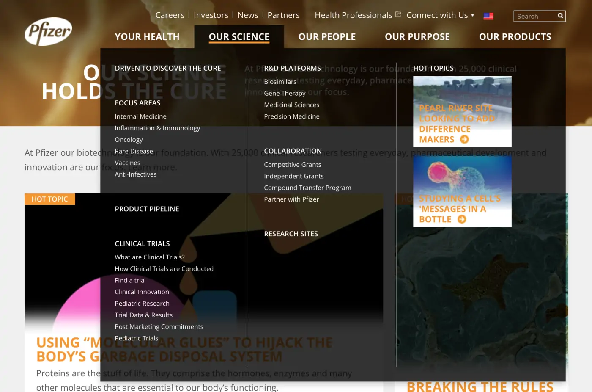Open the R&D Platforms heading
Viewport: 592px width, 392px height.
point(293,68)
